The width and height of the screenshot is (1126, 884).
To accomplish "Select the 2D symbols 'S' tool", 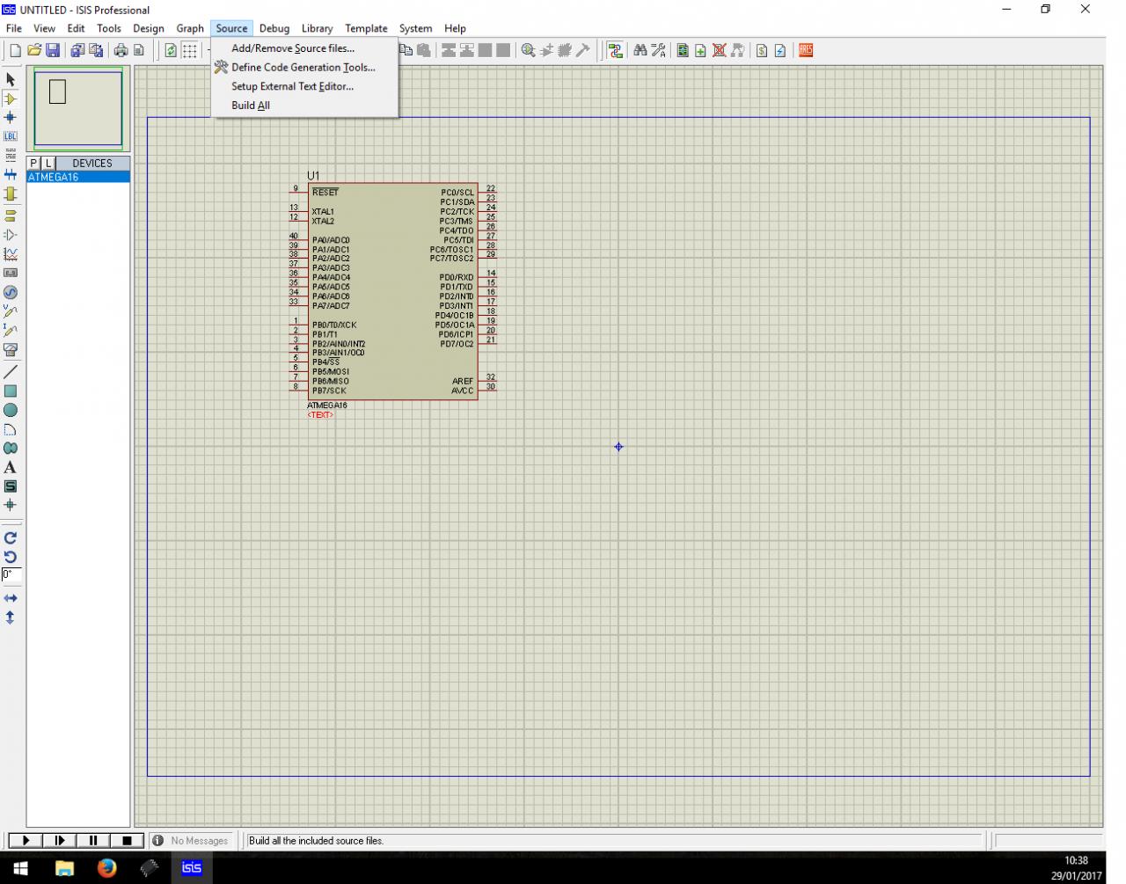I will coord(11,486).
